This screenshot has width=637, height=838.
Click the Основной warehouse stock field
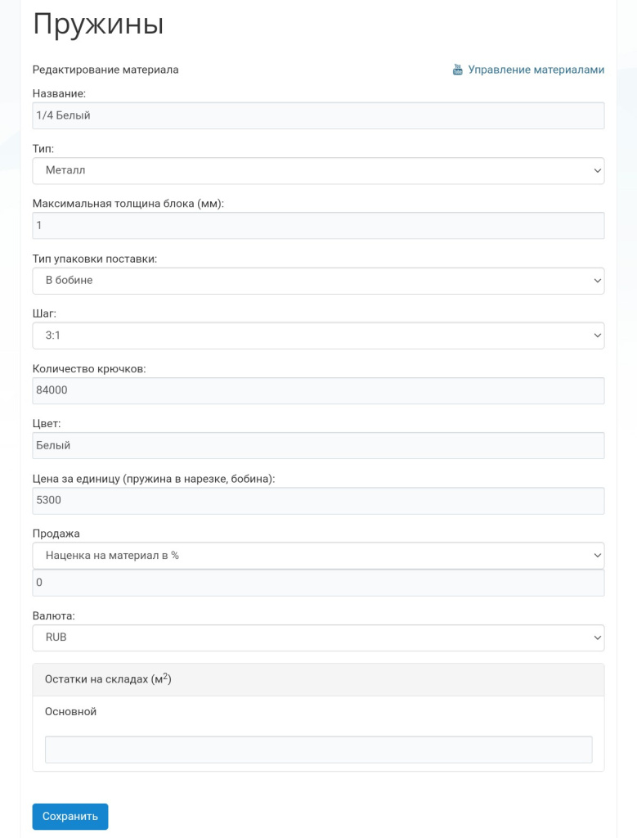[x=318, y=750]
